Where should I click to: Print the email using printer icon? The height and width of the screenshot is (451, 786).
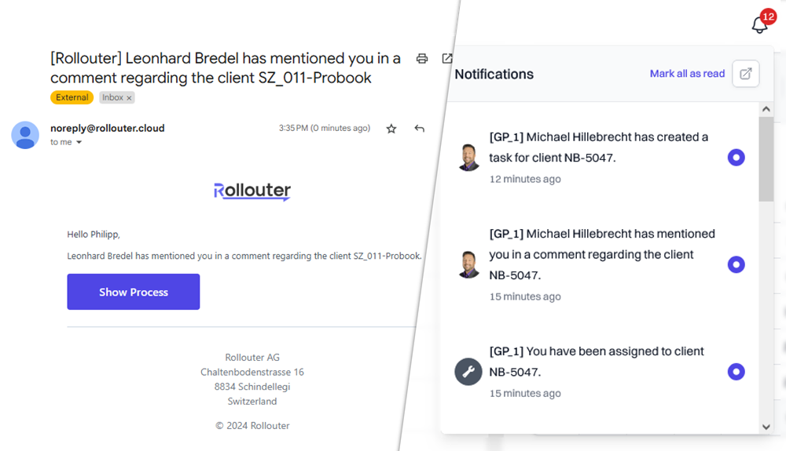422,59
